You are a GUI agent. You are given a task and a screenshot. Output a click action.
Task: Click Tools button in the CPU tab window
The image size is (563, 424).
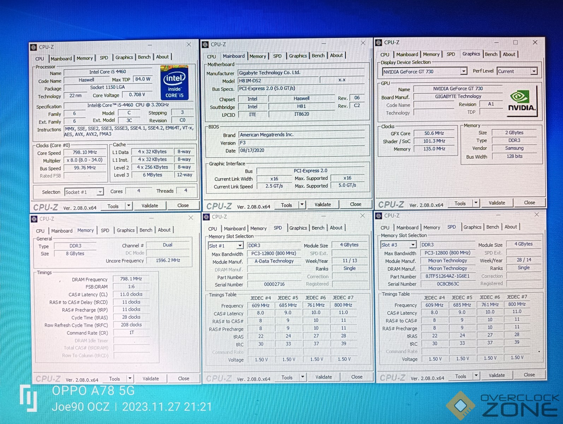click(x=113, y=206)
